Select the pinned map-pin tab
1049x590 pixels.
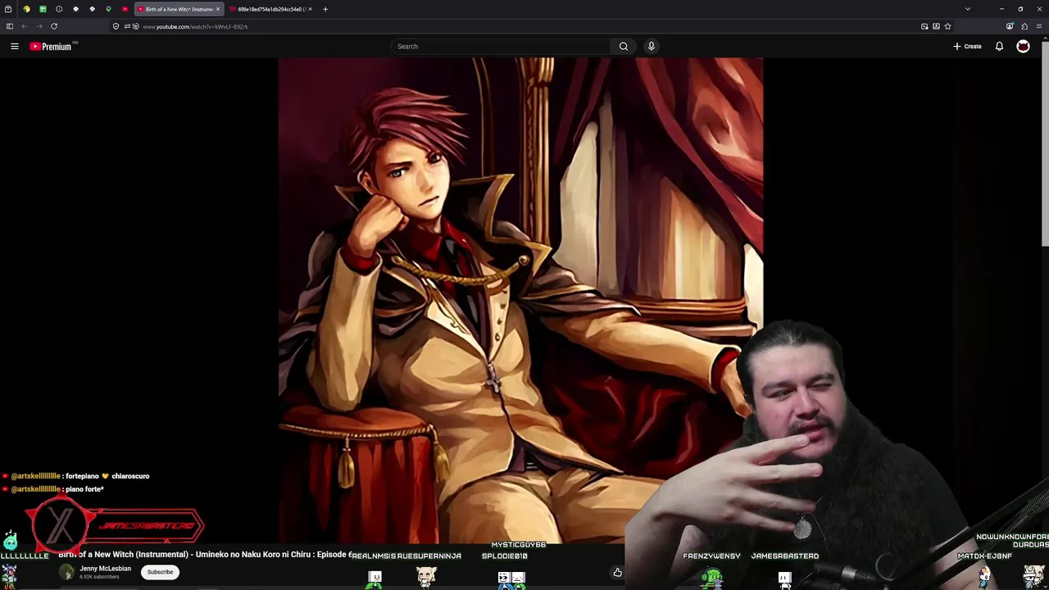point(108,9)
